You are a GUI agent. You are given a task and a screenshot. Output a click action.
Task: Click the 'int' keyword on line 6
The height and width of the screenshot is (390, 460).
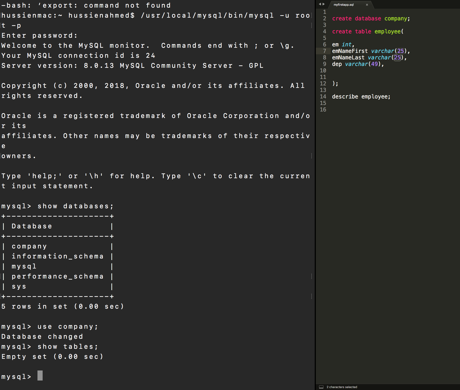pos(346,44)
